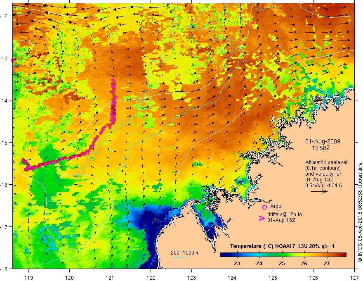
Task: Click longitude axis label 126
Action: click(313, 278)
